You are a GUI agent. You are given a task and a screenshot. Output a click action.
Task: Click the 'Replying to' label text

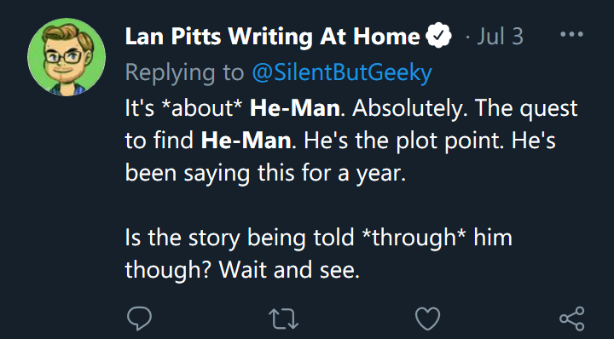click(x=184, y=72)
